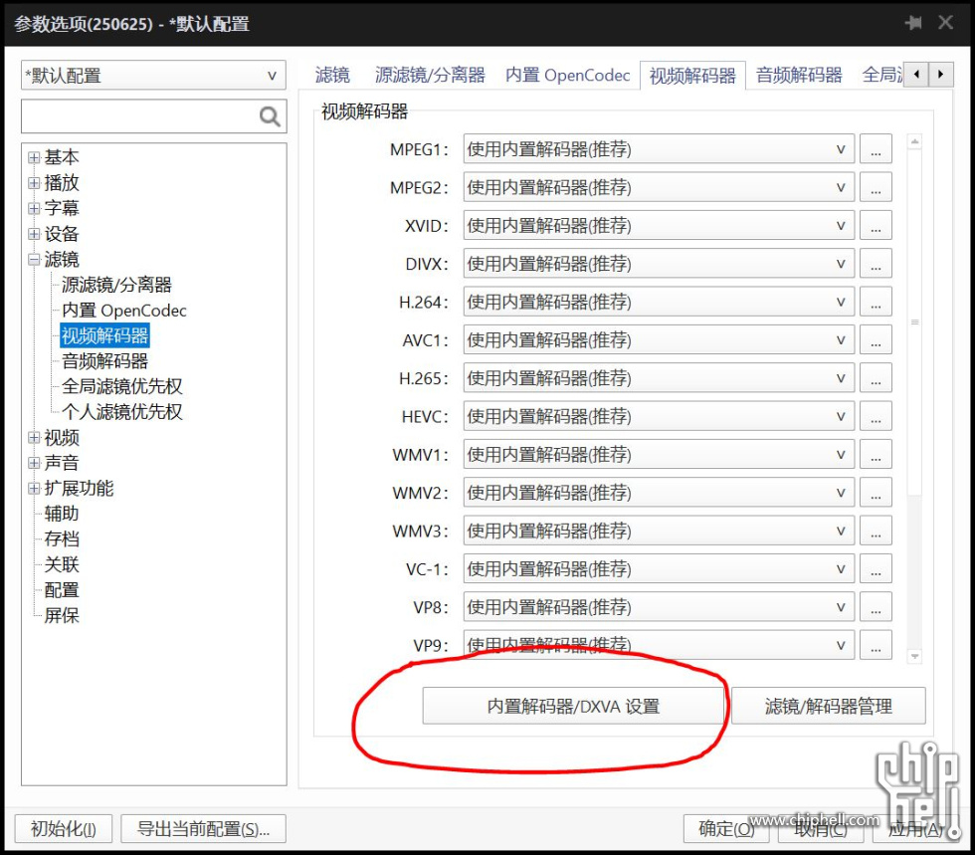975x855 pixels.
Task: Expand the 设备 tree node
Action: click(34, 234)
